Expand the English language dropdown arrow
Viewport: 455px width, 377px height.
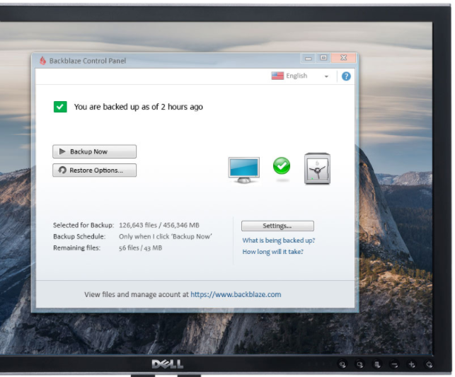(326, 76)
